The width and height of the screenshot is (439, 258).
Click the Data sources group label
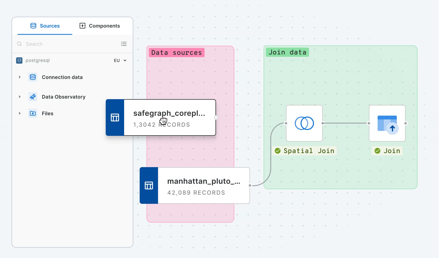(176, 53)
